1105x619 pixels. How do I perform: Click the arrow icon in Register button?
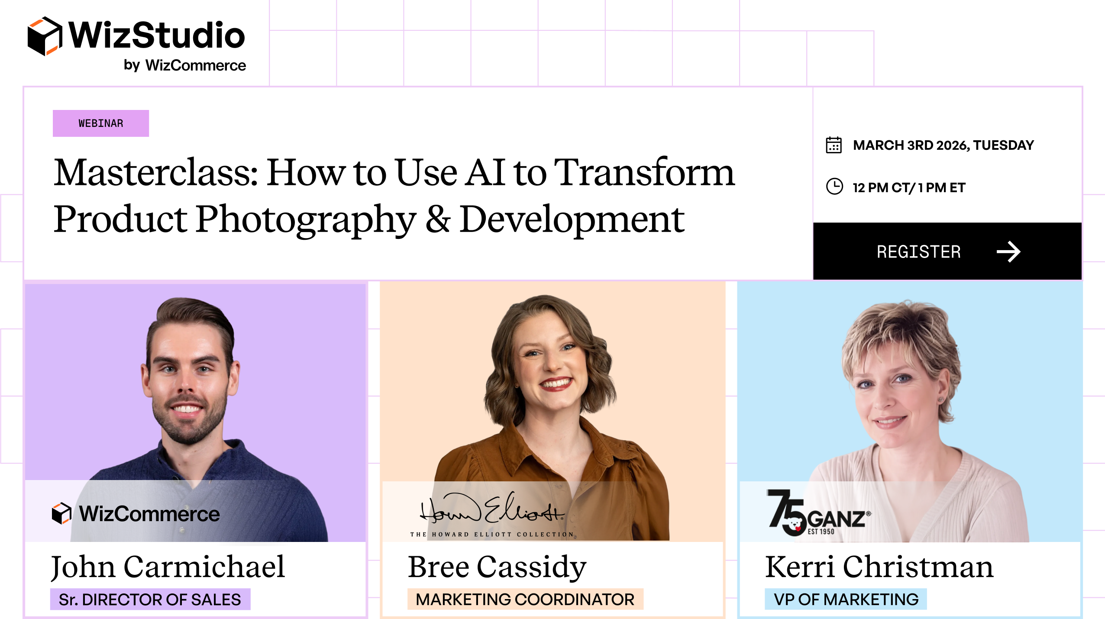tap(1008, 252)
